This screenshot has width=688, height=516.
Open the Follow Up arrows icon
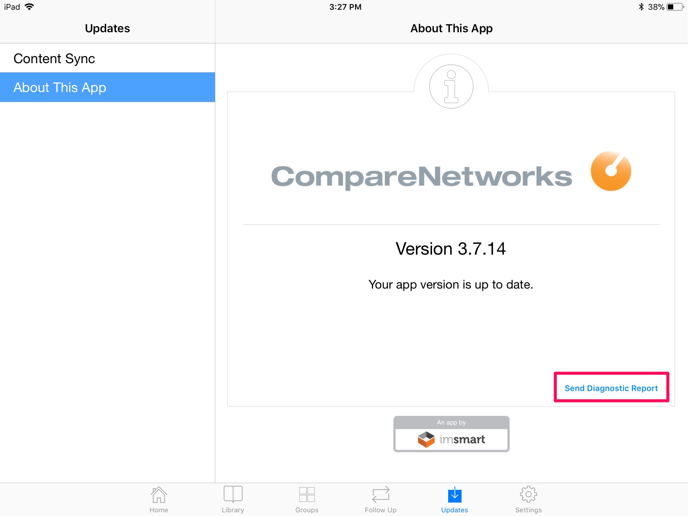pos(381,494)
